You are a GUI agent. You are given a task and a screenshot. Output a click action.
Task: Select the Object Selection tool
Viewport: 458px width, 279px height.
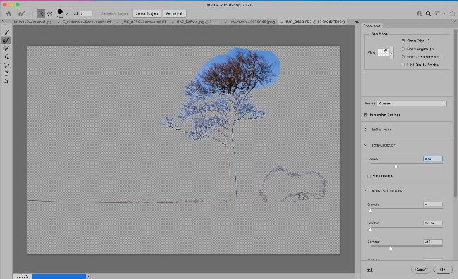pyautogui.click(x=6, y=56)
